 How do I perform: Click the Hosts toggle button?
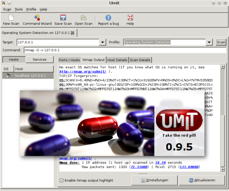click(x=14, y=60)
